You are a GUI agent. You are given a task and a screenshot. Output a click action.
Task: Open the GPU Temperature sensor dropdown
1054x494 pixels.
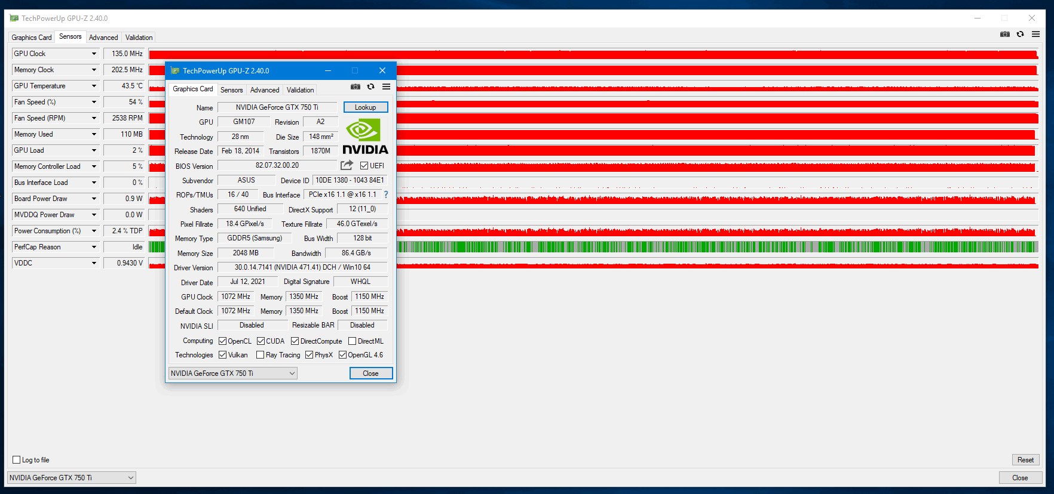pos(94,86)
